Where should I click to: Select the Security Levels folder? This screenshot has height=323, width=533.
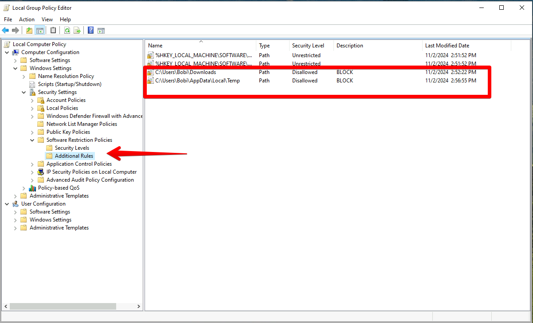coord(71,148)
